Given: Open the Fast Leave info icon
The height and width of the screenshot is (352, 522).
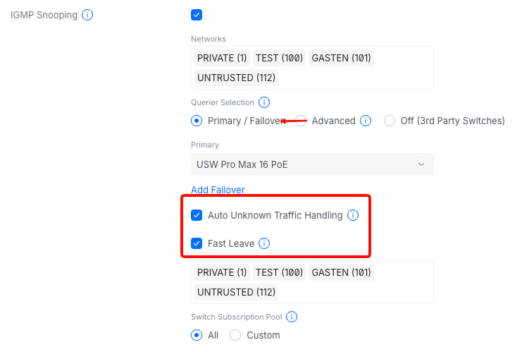Looking at the screenshot, I should click(x=264, y=243).
